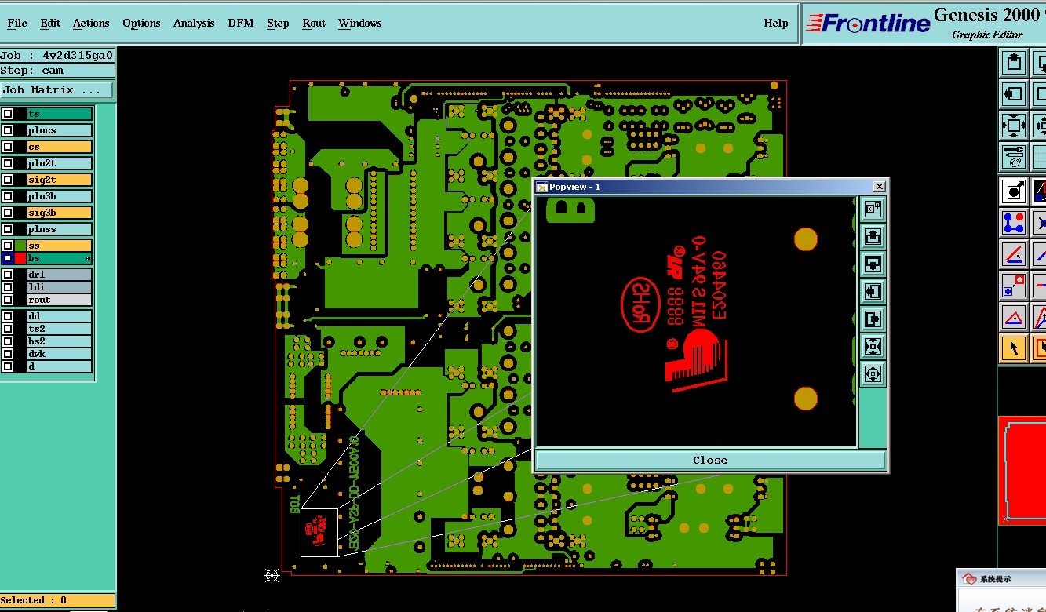Click the red board overview thumbnail

coord(1023,469)
